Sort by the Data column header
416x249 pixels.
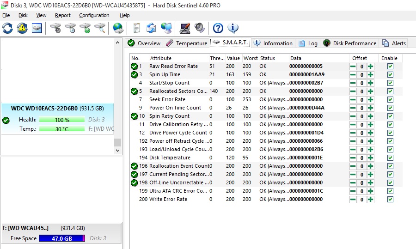tap(318, 58)
